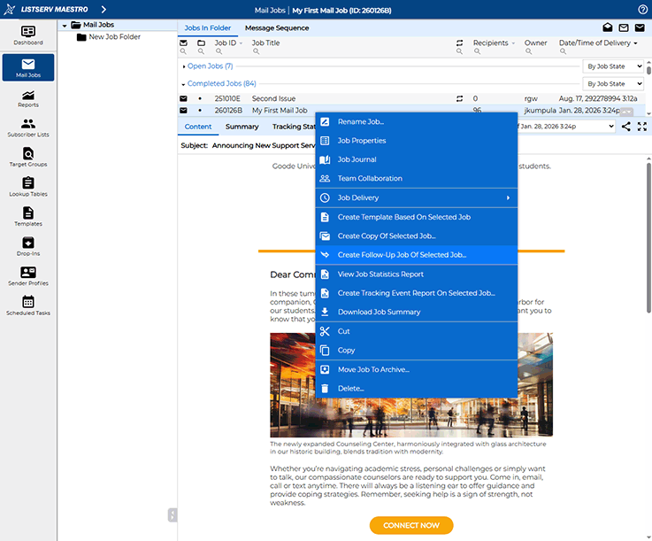Screen dimensions: 652x541
Task: Open the Dashboard from the sidebar
Action: [27, 35]
